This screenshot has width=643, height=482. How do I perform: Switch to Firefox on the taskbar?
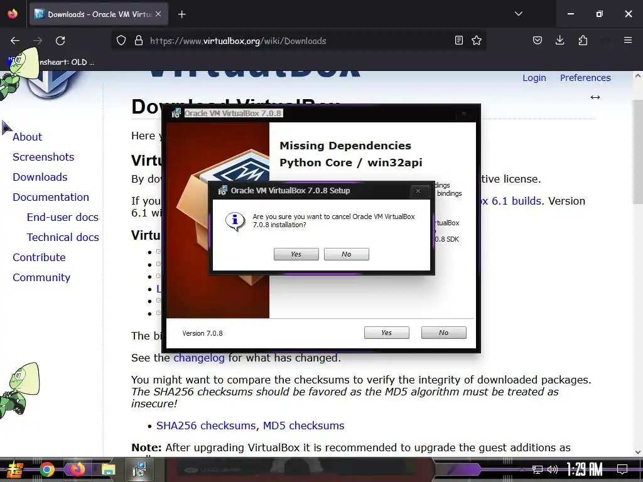click(x=77, y=469)
